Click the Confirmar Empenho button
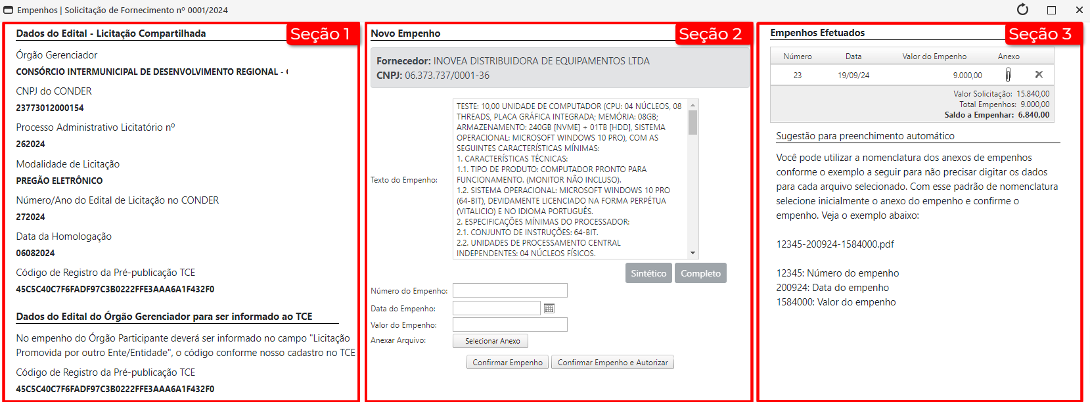The height and width of the screenshot is (402, 1090). tap(507, 363)
